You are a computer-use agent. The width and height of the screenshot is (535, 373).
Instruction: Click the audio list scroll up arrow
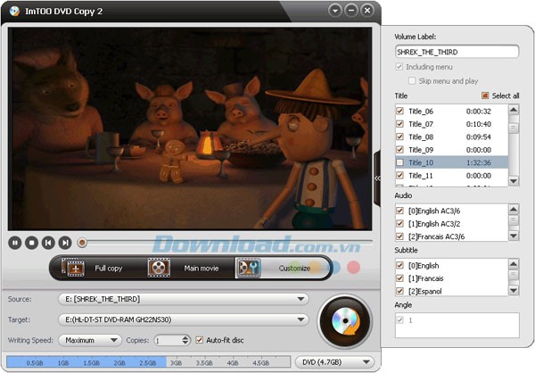[514, 209]
